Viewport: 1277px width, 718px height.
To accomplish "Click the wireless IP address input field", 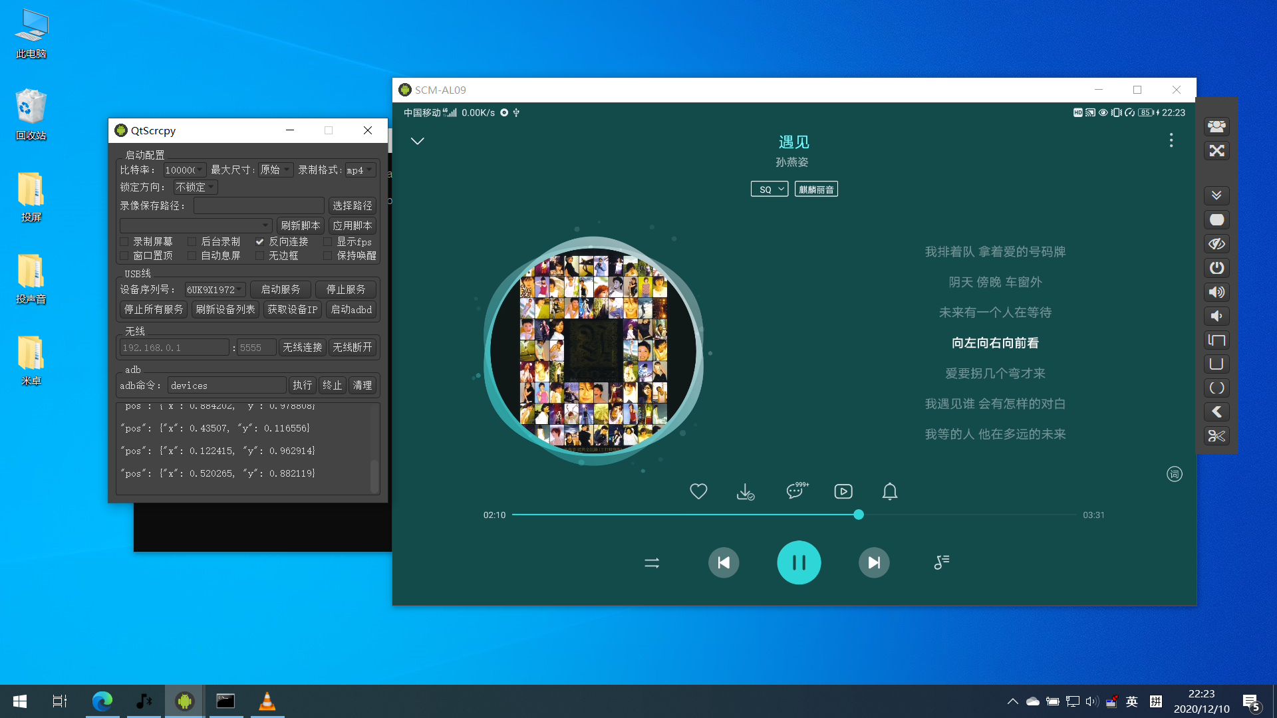I will click(x=174, y=348).
